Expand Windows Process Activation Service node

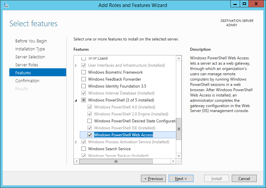point(76,142)
